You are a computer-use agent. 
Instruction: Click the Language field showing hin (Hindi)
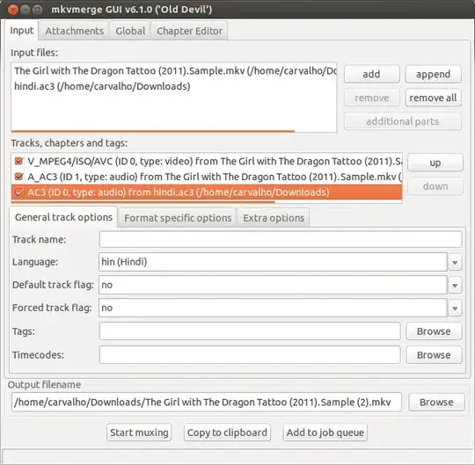(273, 262)
